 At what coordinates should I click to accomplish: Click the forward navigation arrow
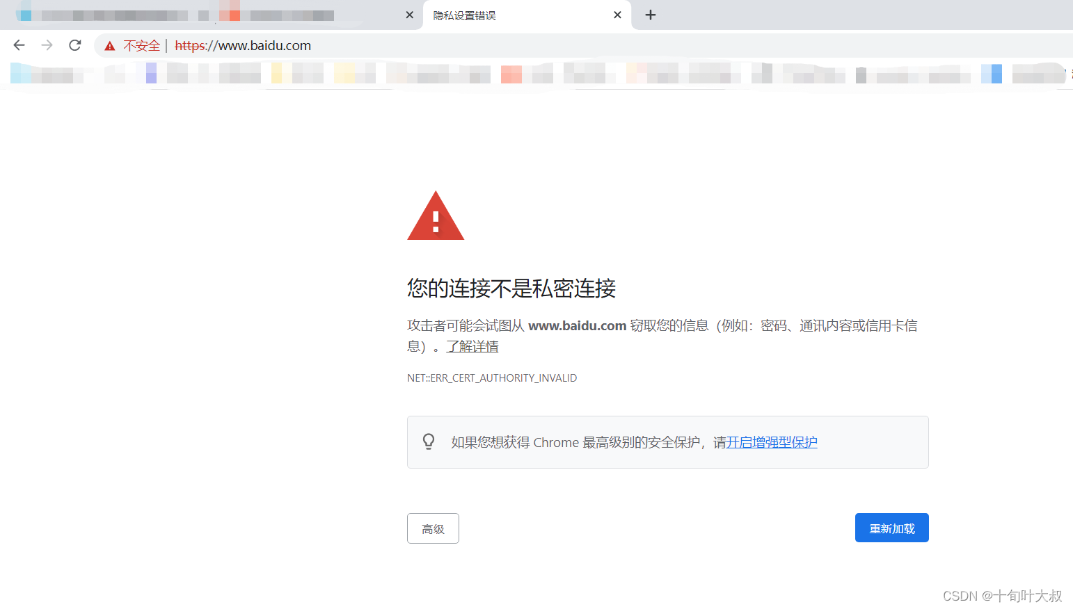point(47,45)
